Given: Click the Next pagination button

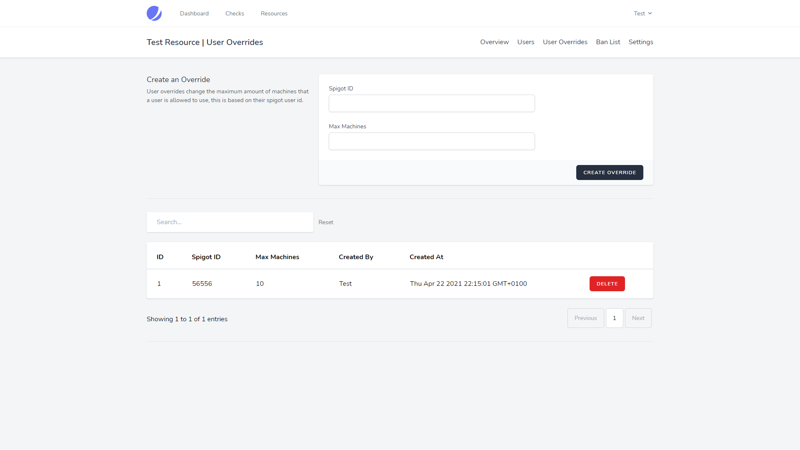Looking at the screenshot, I should [638, 318].
